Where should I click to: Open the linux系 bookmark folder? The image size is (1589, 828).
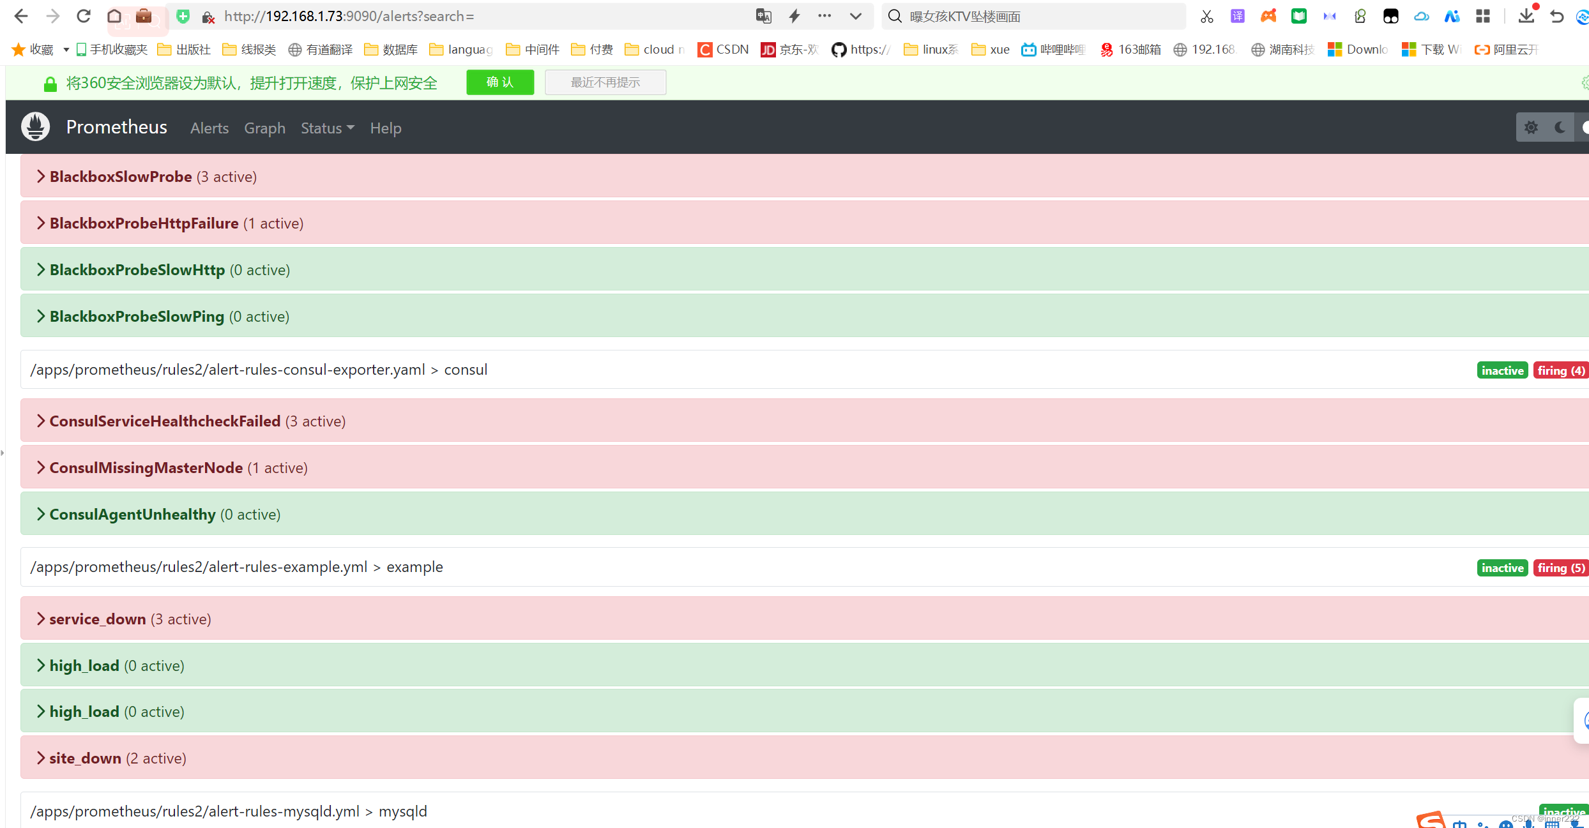click(931, 49)
